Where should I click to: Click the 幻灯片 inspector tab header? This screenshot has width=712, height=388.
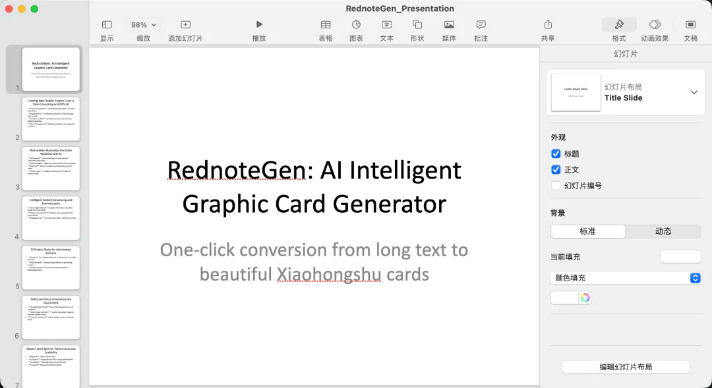[626, 53]
